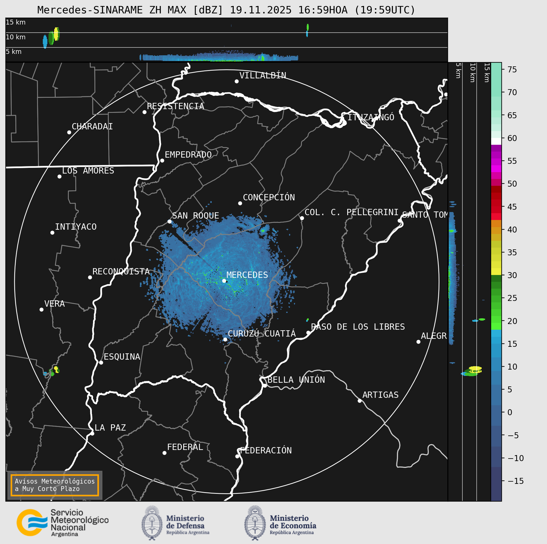Click the Ministerio de Economía emblem
This screenshot has height=544, width=547.
255,523
